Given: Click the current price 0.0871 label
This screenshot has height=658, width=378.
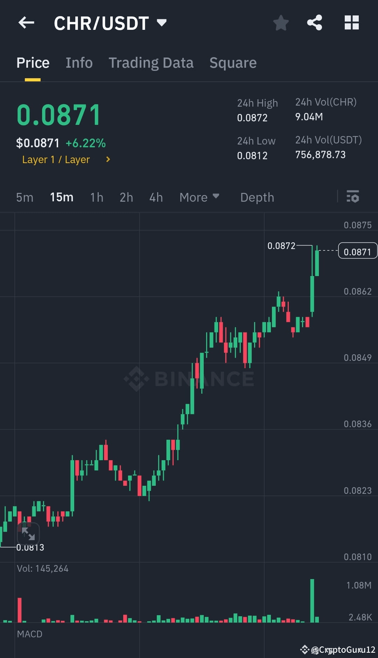Looking at the screenshot, I should (357, 250).
